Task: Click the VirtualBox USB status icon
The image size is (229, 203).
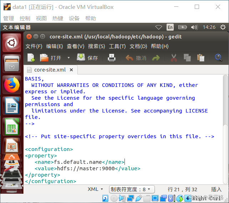Action: pos(138,198)
